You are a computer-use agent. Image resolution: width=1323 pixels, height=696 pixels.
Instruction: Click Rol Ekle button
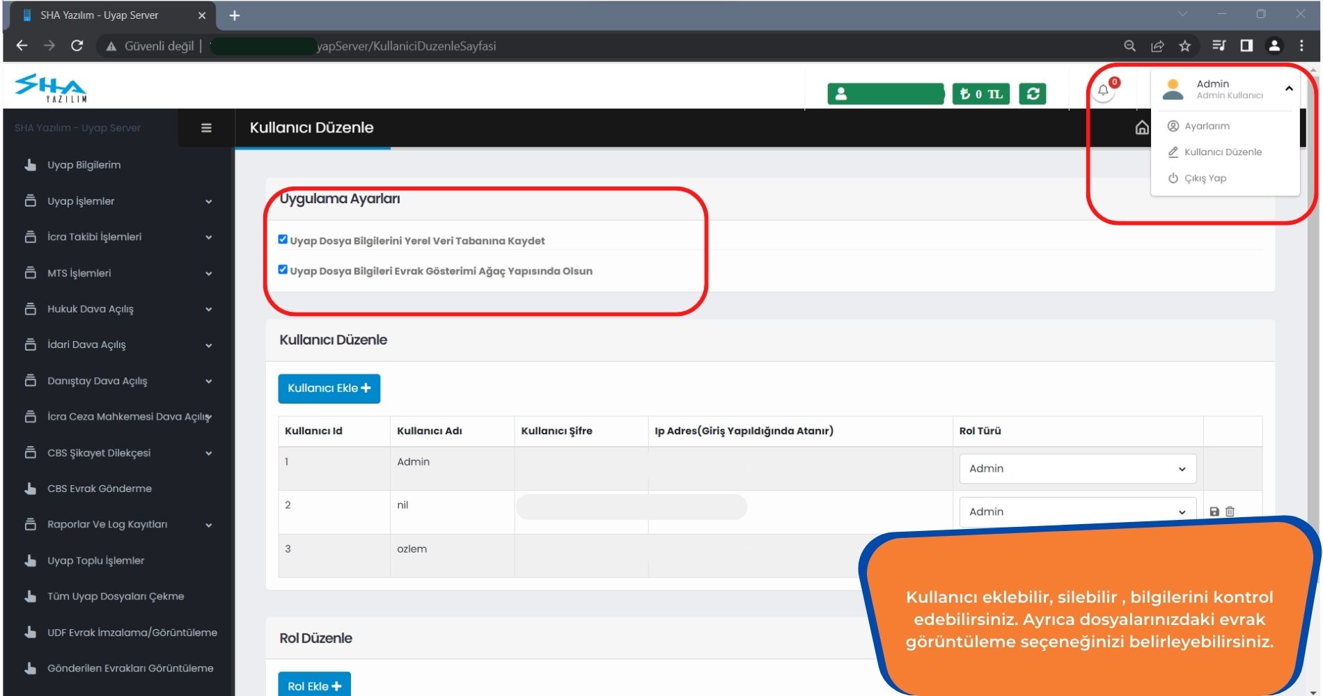pos(315,686)
